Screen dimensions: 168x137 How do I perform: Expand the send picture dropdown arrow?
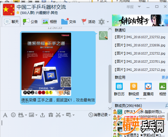[36, 115]
